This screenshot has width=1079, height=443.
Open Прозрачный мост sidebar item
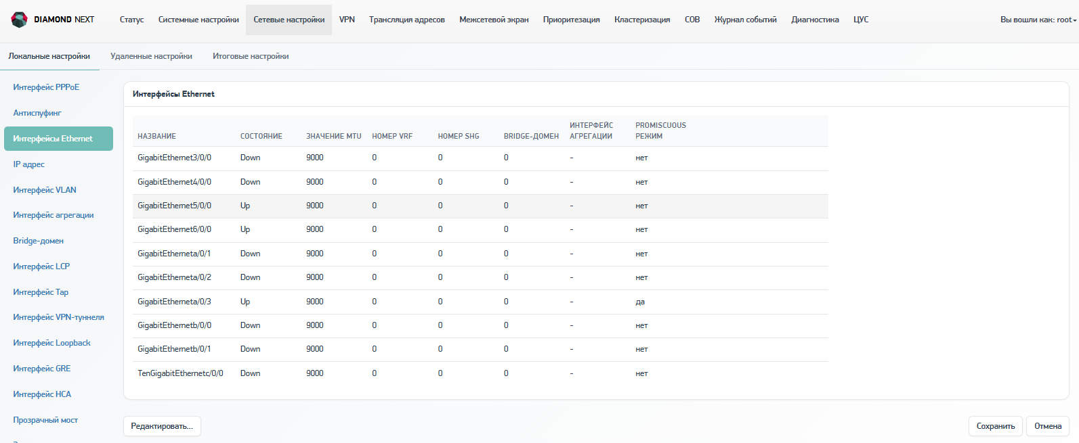pyautogui.click(x=45, y=420)
